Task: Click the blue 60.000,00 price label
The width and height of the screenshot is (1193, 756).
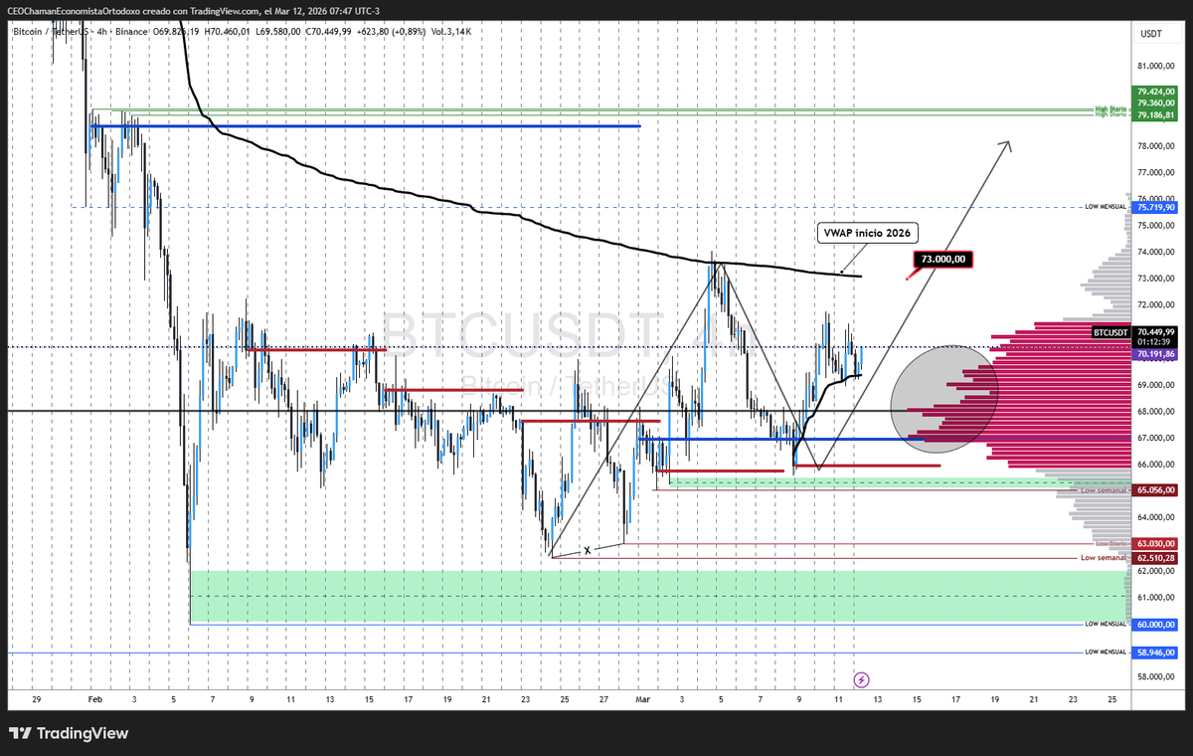Action: (x=1156, y=624)
